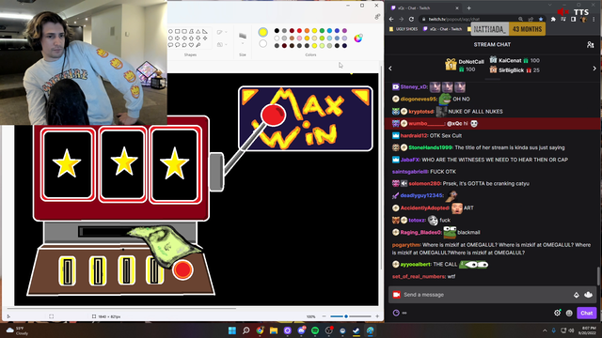Reload the Twitch chat page

[x=411, y=19]
